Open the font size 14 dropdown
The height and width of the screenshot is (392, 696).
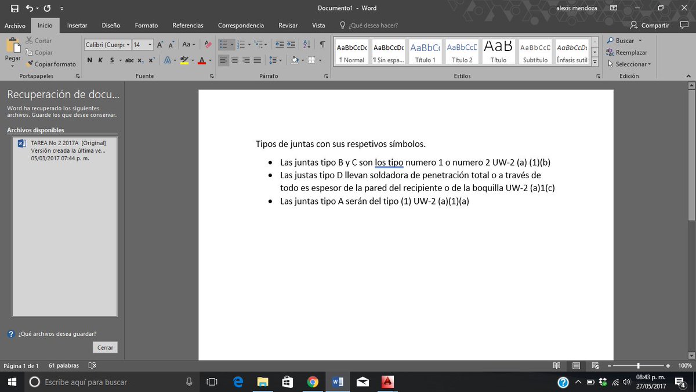150,45
